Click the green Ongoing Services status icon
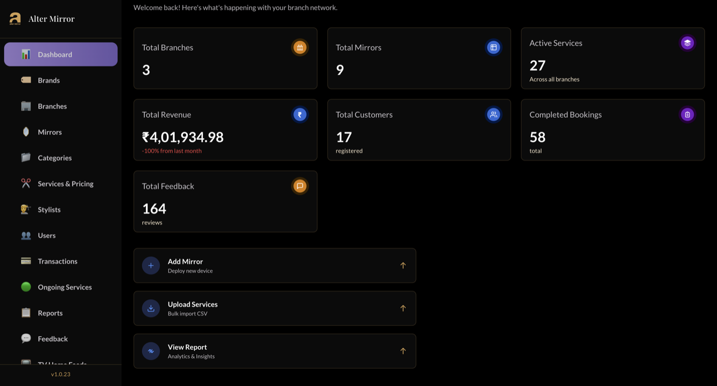717x386 pixels. (x=26, y=287)
